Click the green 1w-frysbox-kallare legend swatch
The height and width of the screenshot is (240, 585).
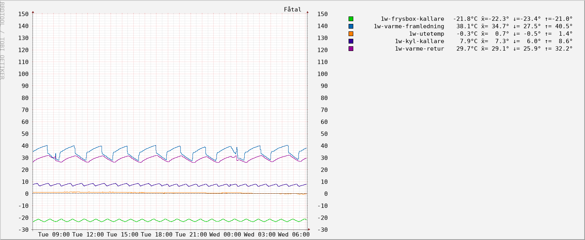pyautogui.click(x=351, y=19)
